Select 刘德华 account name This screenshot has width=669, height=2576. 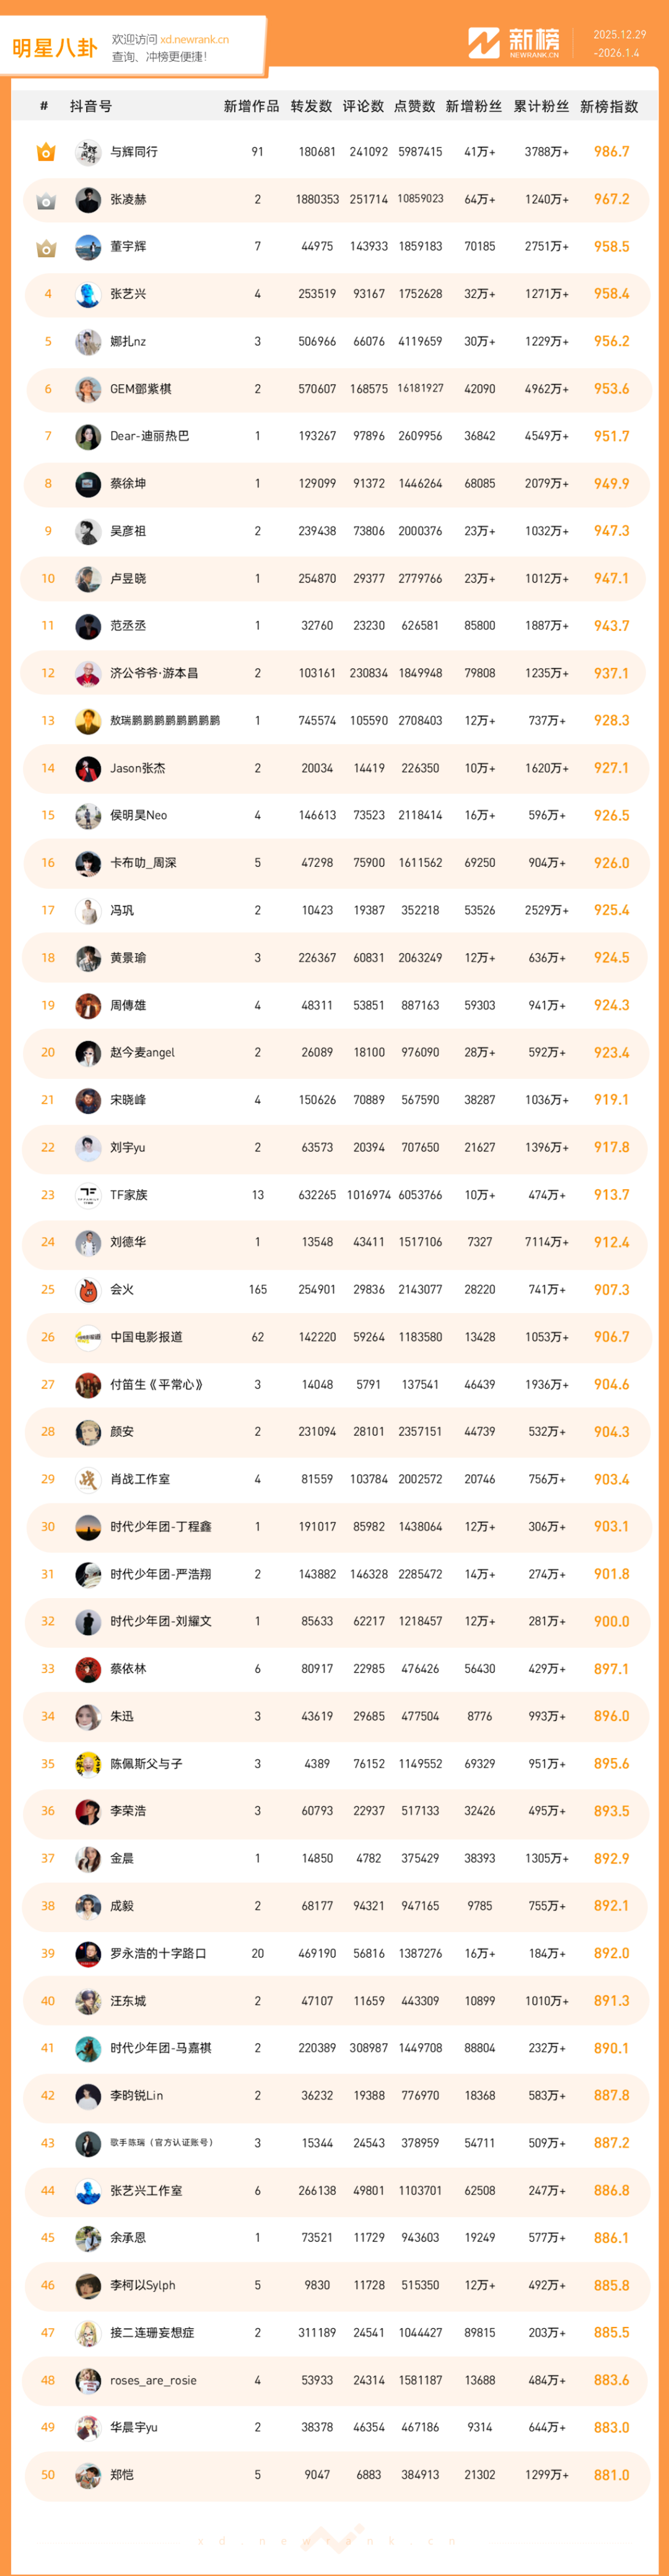[128, 1242]
